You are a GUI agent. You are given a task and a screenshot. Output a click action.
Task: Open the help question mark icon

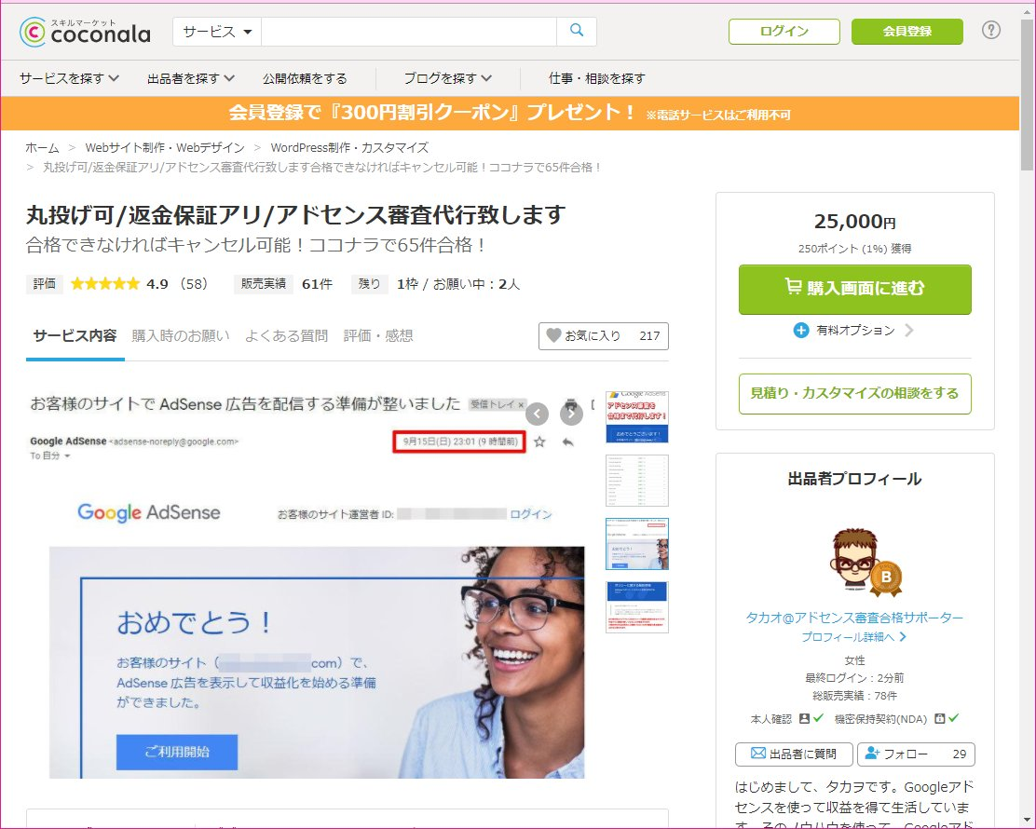tap(990, 31)
